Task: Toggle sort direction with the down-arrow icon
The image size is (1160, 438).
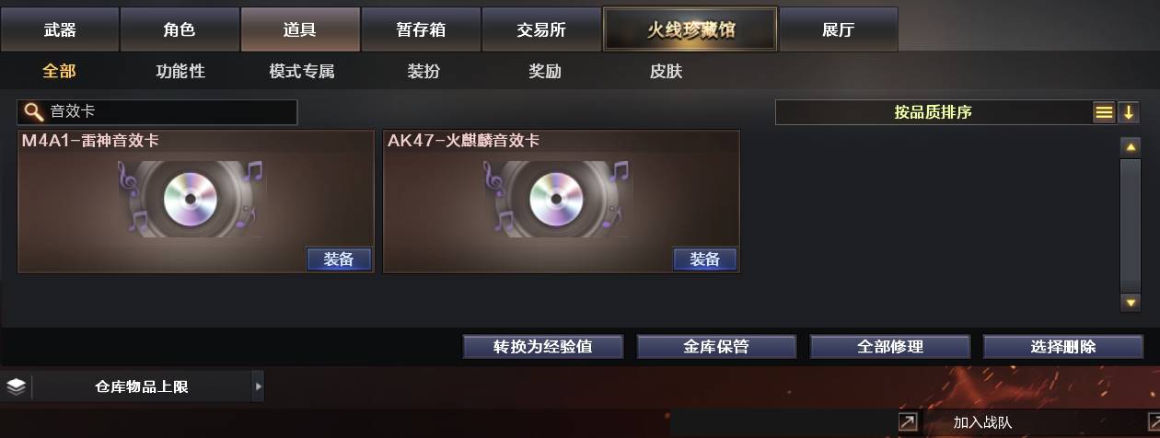Action: (x=1129, y=112)
